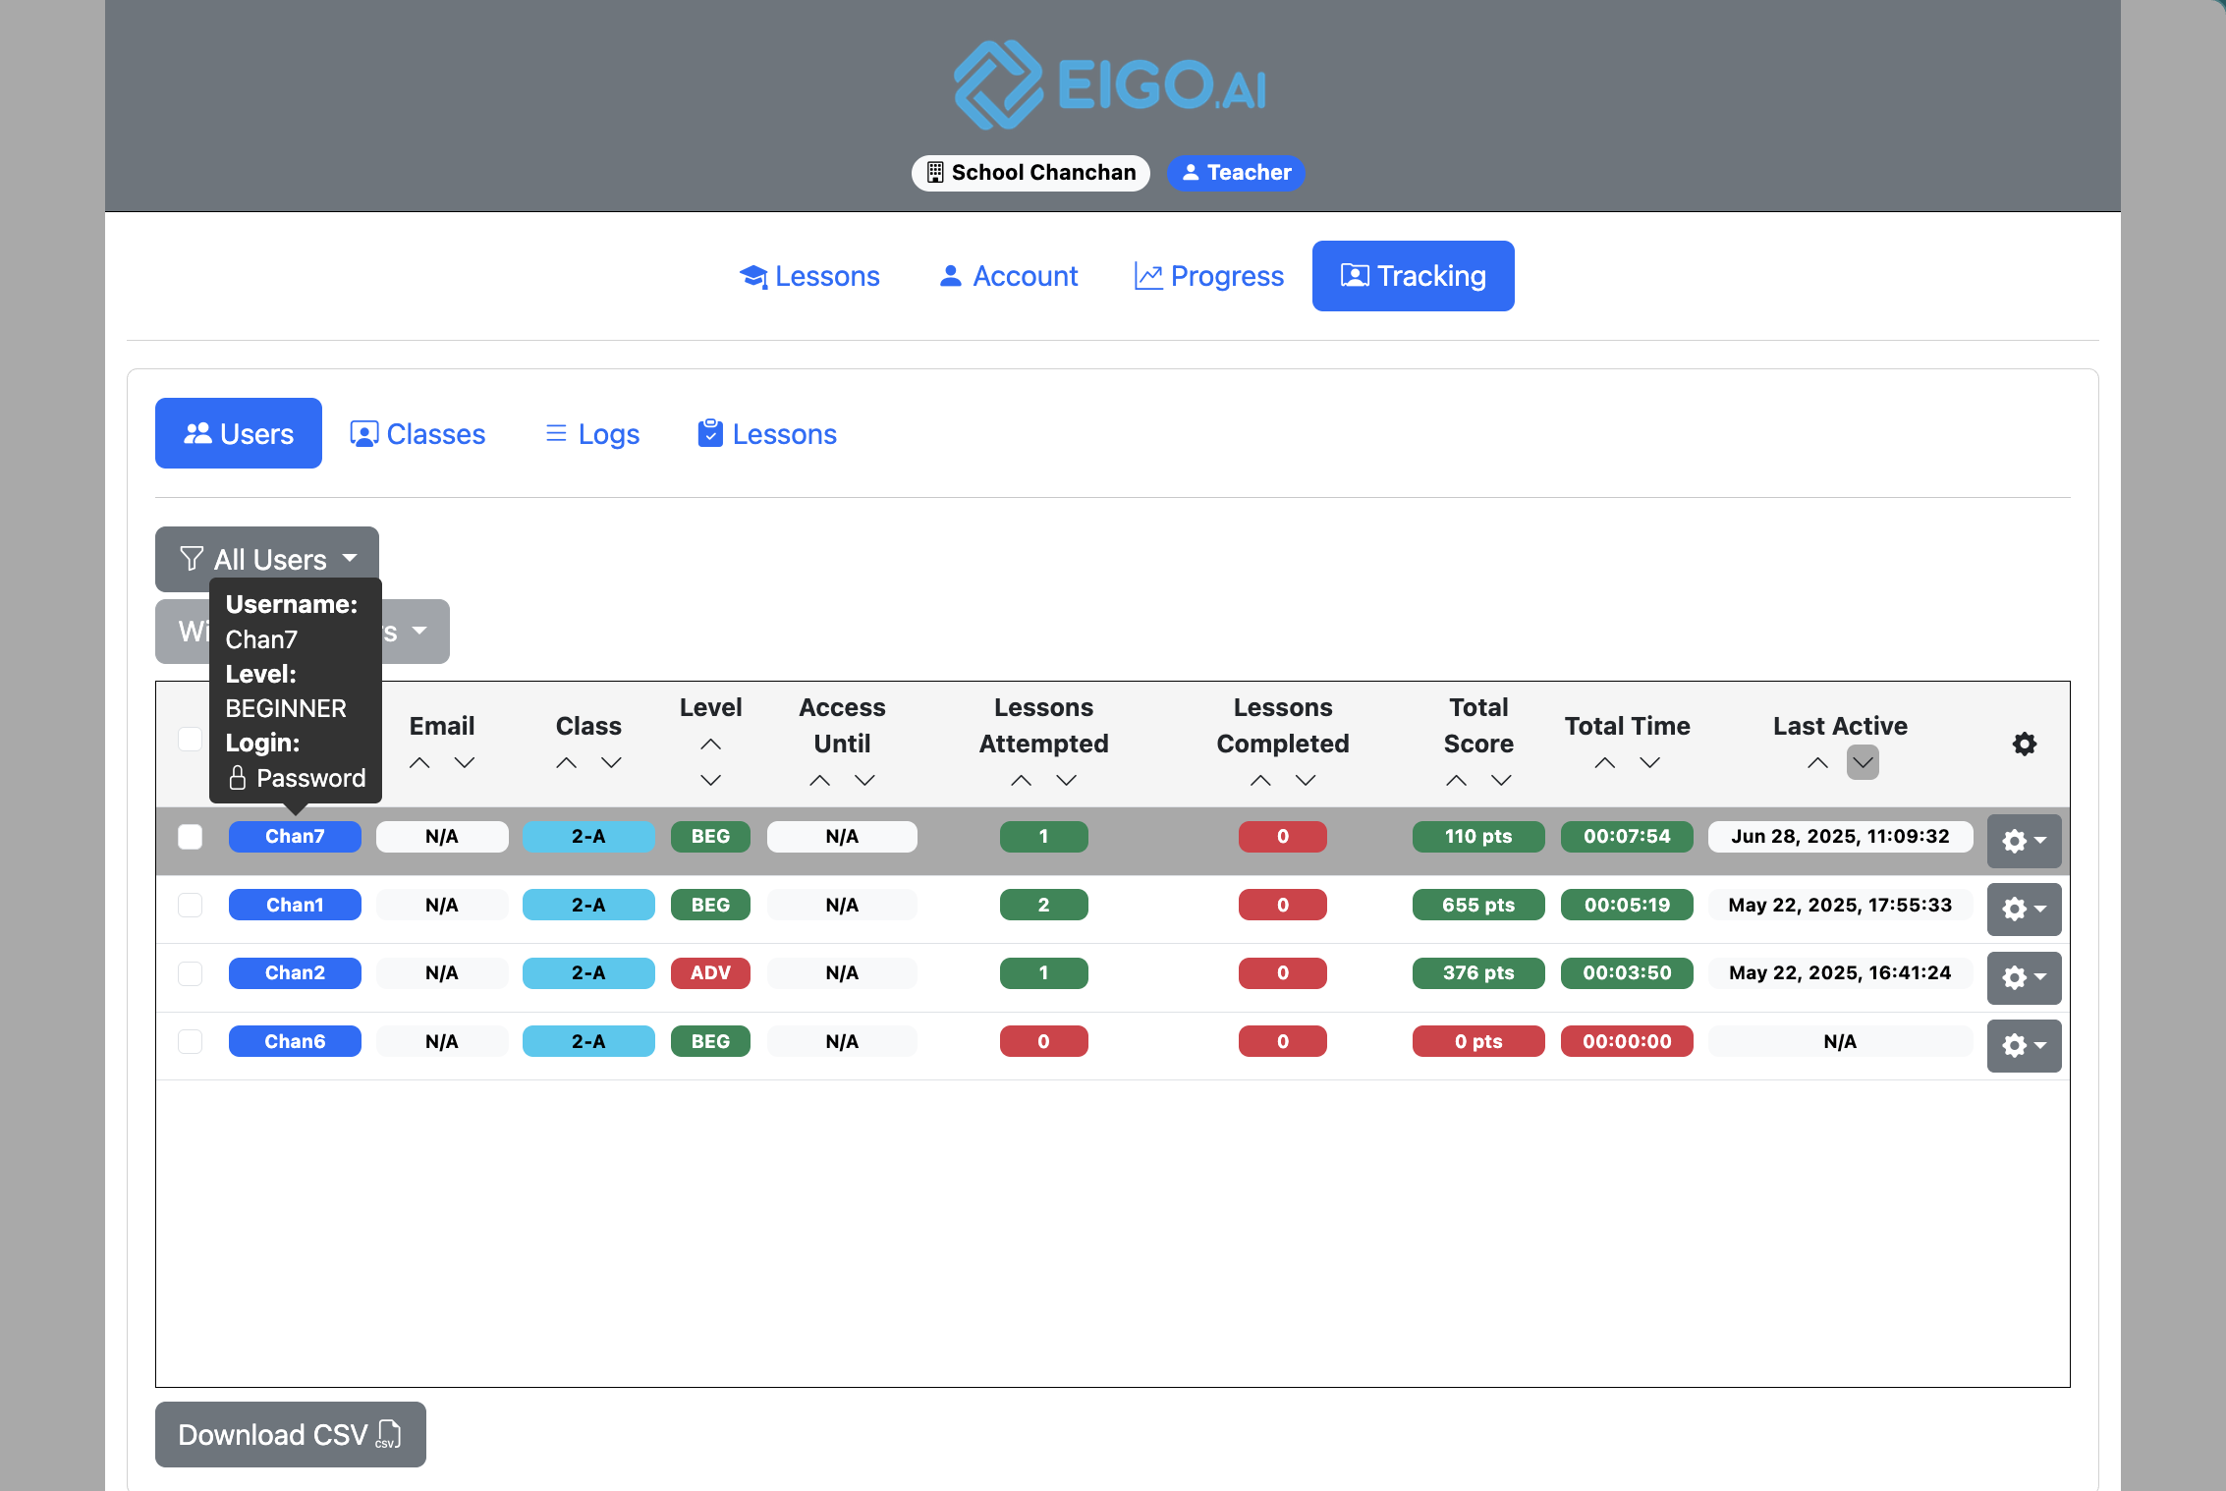
Task: Switch to the Classes sub-tab
Action: coord(417,433)
